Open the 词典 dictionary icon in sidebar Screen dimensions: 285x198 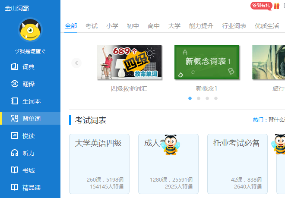(15, 67)
